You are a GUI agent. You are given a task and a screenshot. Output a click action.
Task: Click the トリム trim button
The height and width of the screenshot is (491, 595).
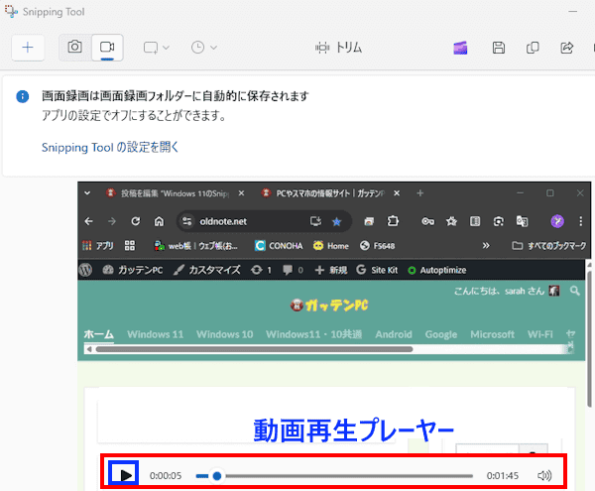(338, 48)
